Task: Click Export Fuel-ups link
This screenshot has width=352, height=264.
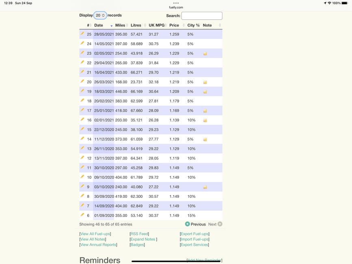Action: [x=194, y=234]
